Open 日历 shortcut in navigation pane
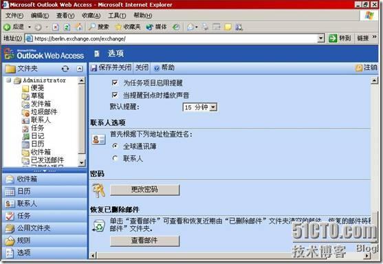 click(x=45, y=191)
